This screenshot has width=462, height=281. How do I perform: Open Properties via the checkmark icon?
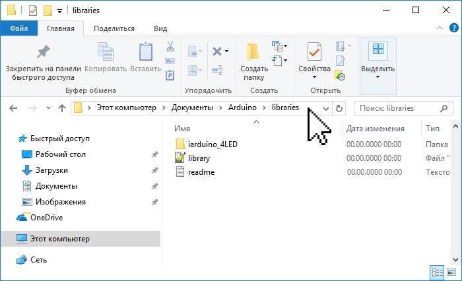pyautogui.click(x=314, y=52)
